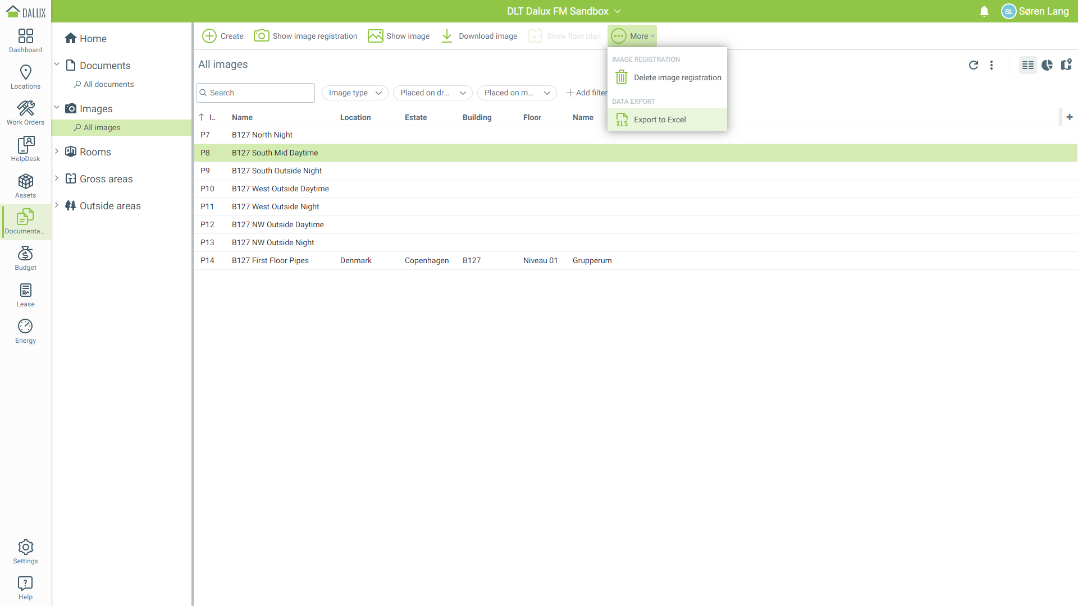Select Delete image registration option

677,77
